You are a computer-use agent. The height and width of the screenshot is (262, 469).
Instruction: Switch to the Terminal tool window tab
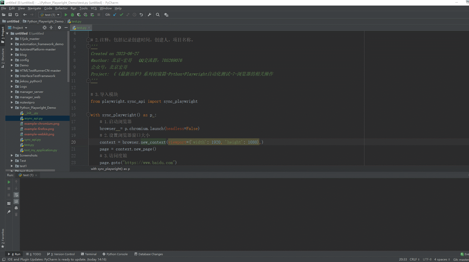[x=89, y=254]
